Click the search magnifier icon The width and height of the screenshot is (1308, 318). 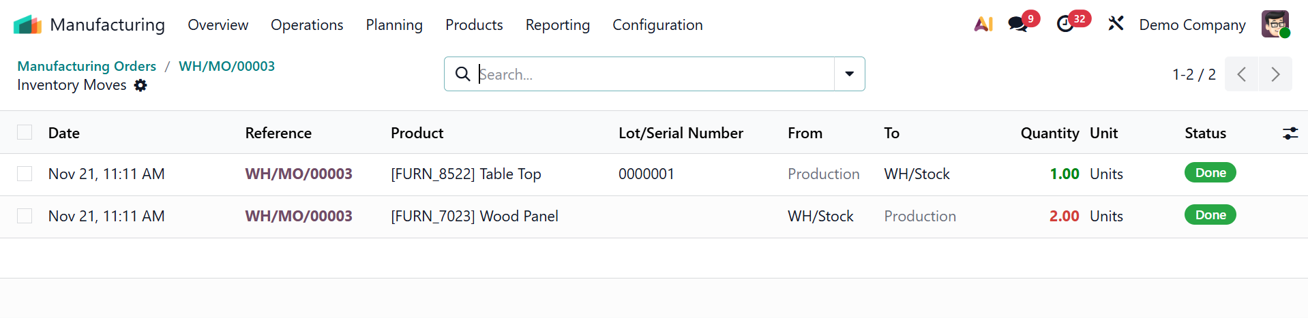point(462,74)
